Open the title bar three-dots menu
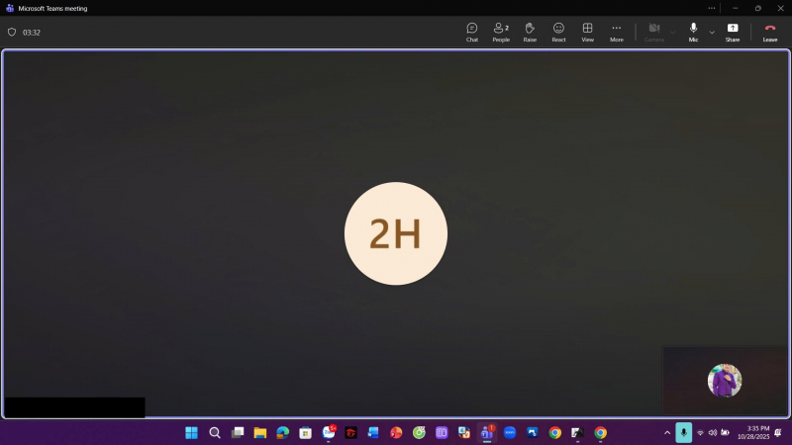Viewport: 792px width, 445px height. click(711, 8)
